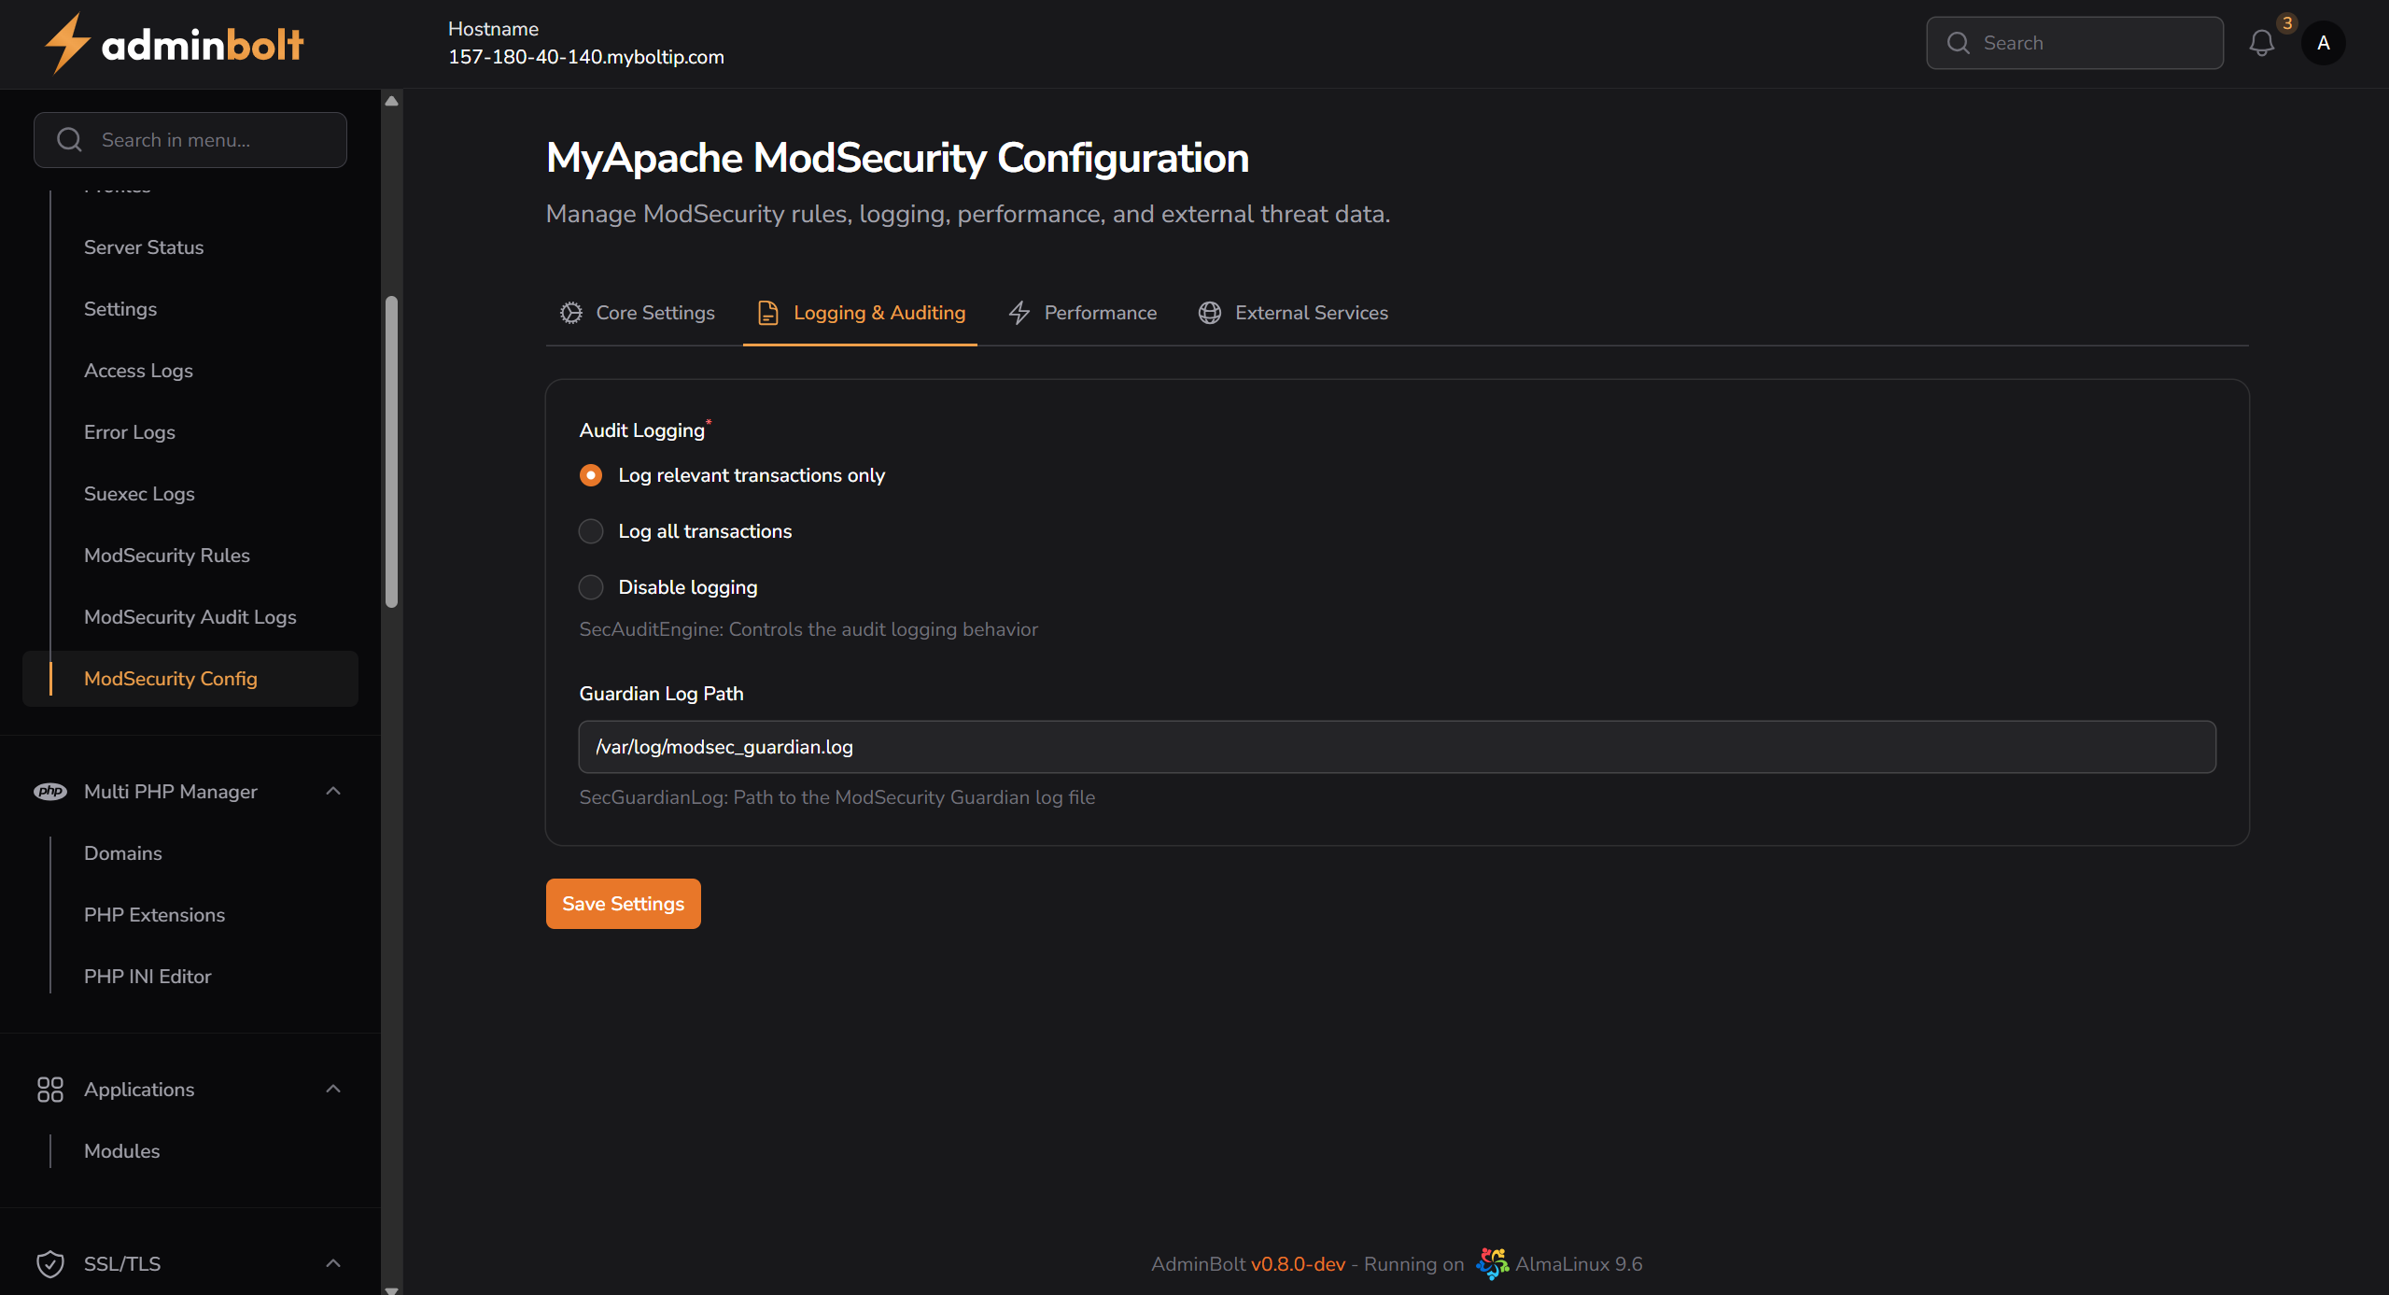The width and height of the screenshot is (2389, 1295).
Task: Click the Core Settings gear icon
Action: click(x=571, y=313)
